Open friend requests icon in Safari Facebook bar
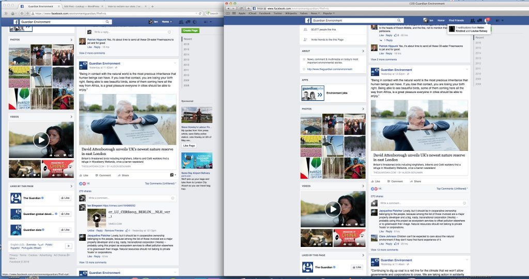The width and height of the screenshot is (529, 279). [x=472, y=21]
